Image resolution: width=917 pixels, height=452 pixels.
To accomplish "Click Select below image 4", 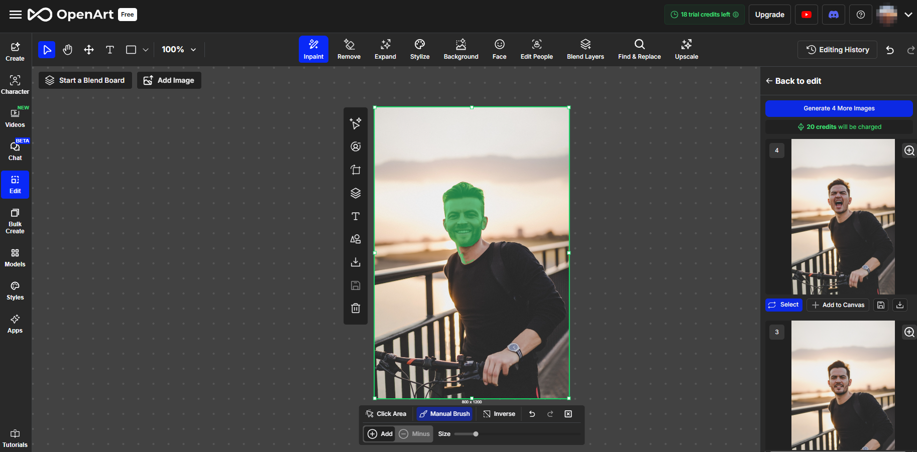I will tap(783, 305).
